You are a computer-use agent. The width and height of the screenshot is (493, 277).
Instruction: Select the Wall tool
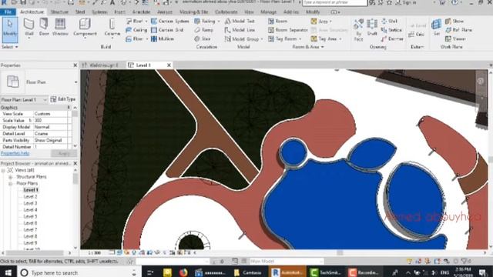coord(29,28)
